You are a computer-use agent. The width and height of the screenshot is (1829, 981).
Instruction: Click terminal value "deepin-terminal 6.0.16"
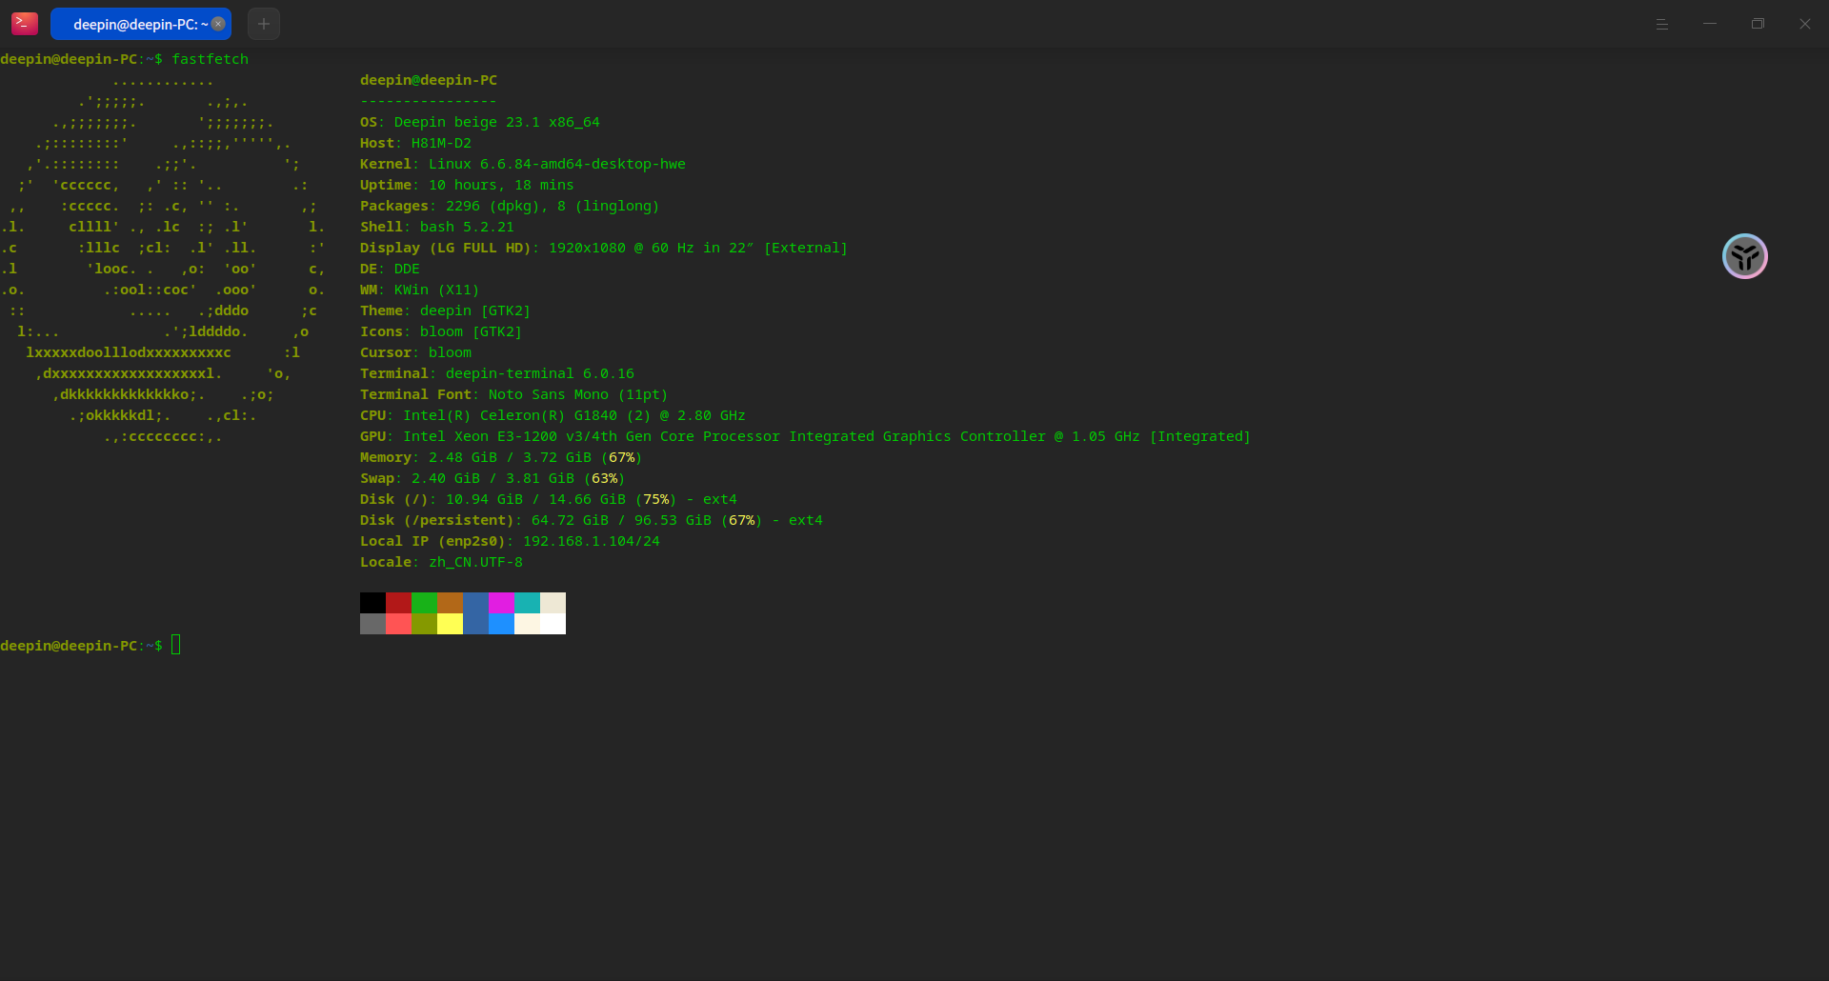pos(540,373)
